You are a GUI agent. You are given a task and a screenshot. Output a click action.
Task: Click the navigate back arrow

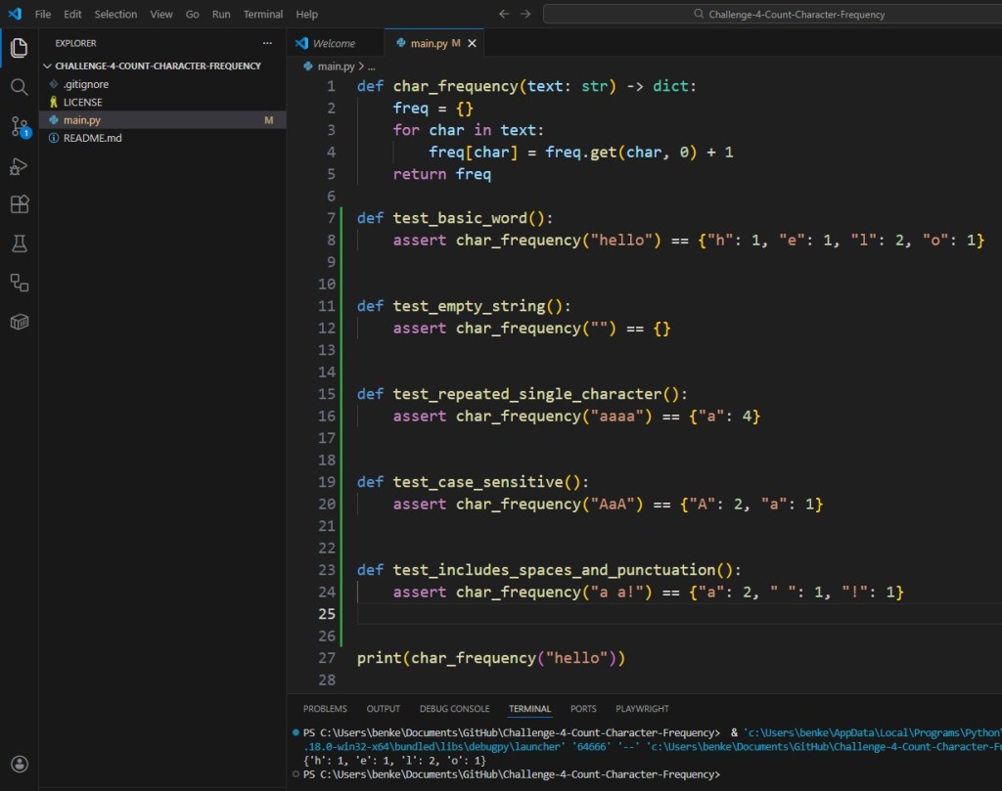pos(504,14)
